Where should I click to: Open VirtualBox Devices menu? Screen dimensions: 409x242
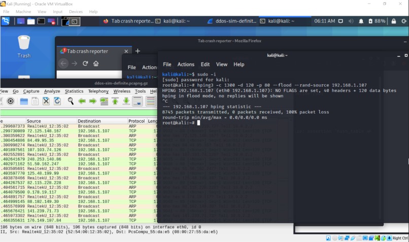(76, 12)
